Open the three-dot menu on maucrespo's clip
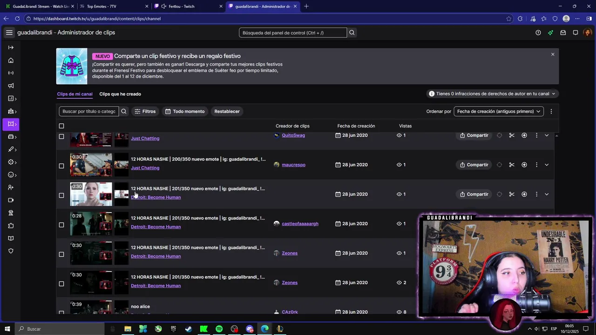This screenshot has height=335, width=596. coord(536,165)
